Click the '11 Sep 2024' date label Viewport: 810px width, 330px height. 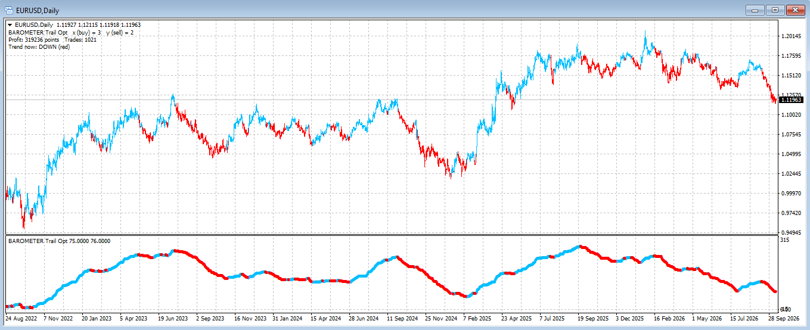[x=403, y=319]
